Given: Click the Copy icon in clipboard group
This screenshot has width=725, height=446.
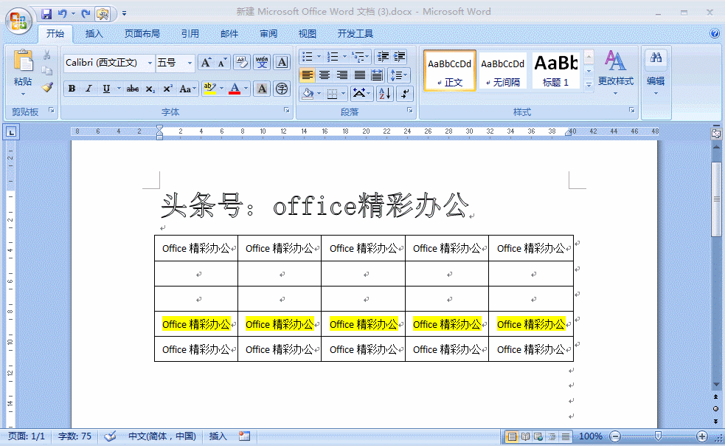Looking at the screenshot, I should pos(46,70).
